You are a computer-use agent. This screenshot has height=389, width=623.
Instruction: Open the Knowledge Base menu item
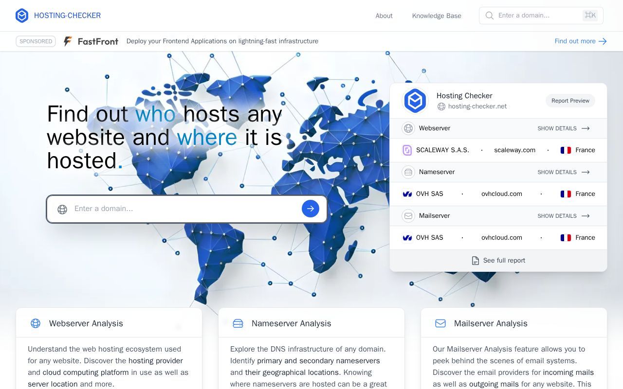[x=437, y=16]
